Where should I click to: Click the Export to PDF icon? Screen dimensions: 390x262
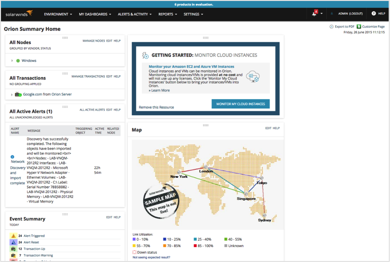pyautogui.click(x=332, y=26)
